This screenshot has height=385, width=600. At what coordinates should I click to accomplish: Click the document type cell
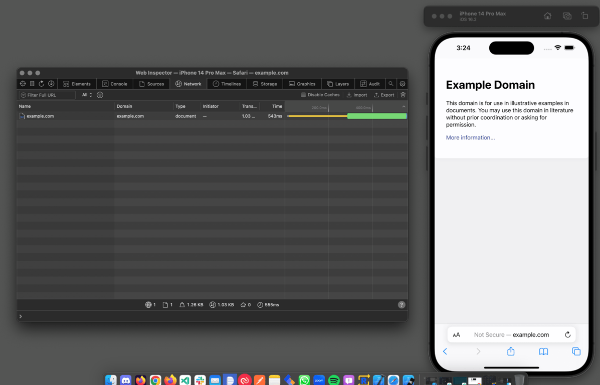point(185,116)
